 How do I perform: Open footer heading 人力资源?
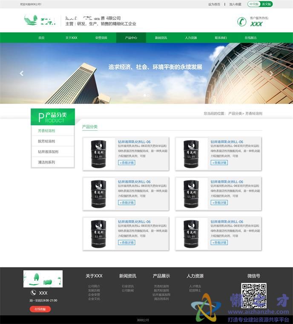195,276
